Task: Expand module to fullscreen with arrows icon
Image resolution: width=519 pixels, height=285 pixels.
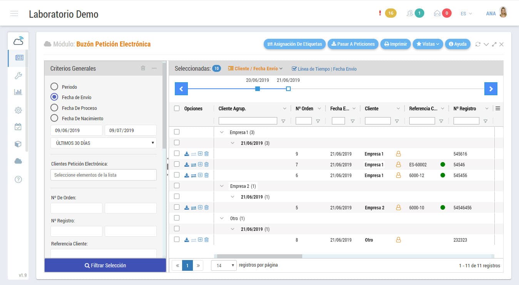Action: click(x=494, y=44)
